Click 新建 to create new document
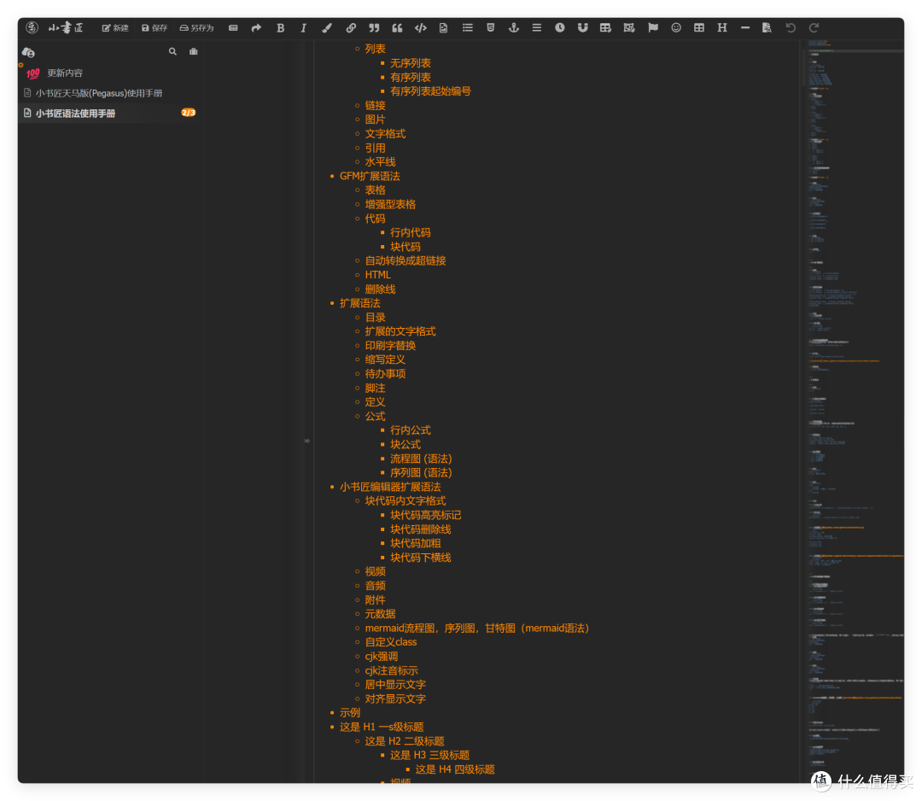922x801 pixels. [115, 27]
